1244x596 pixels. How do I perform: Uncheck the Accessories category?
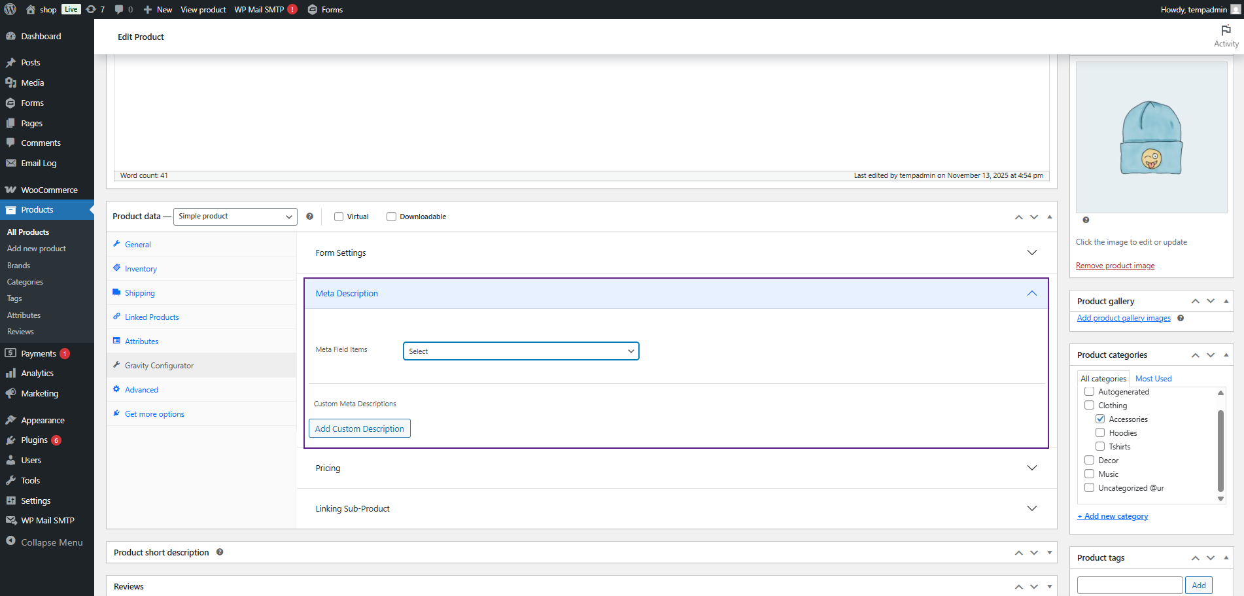coord(1100,419)
